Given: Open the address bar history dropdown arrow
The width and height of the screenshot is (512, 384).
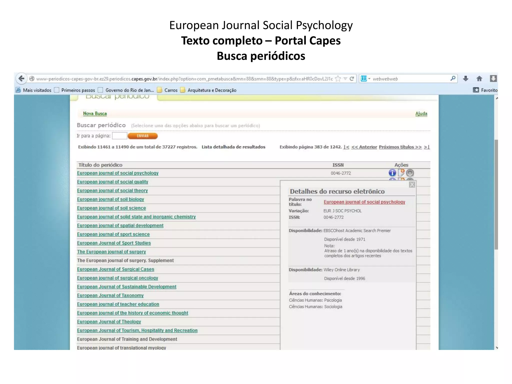Looking at the screenshot, I should pos(345,79).
